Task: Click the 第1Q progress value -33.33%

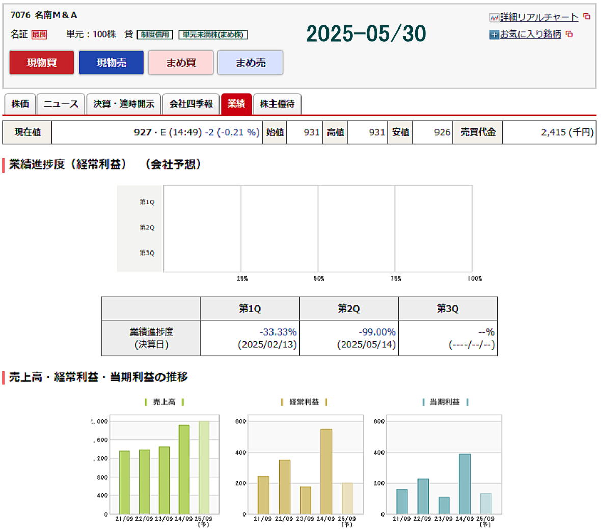Action: click(278, 332)
